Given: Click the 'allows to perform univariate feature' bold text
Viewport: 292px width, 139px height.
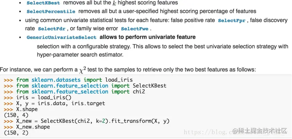Looking at the screenshot, I should pos(148,37).
